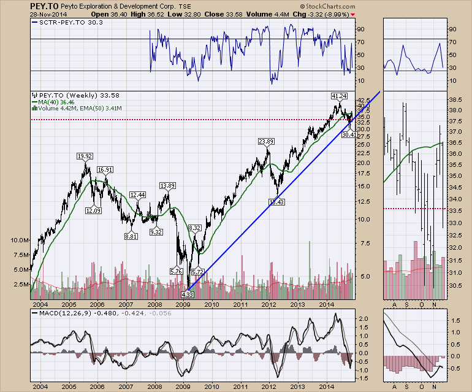
Task: Click the 10.0M volume axis label
Action: [x=20, y=240]
